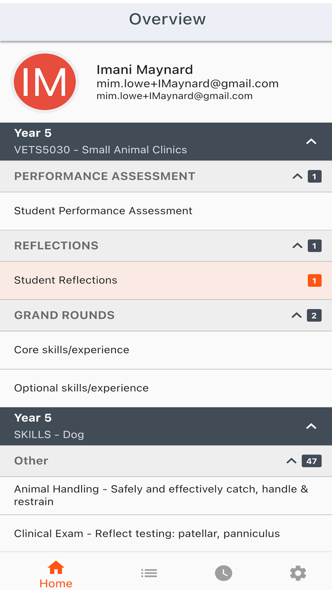Tap the 47 count badge on Other
332x590 pixels.
pyautogui.click(x=312, y=461)
